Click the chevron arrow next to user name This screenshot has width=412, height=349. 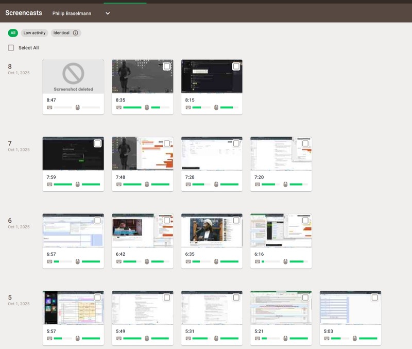pos(108,13)
